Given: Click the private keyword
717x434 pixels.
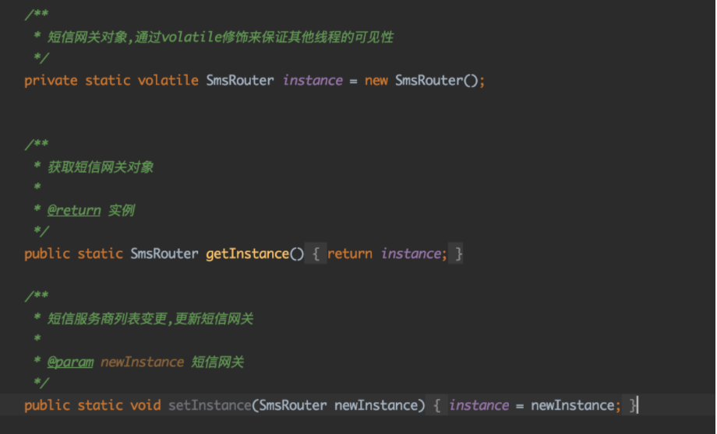Looking at the screenshot, I should [x=51, y=81].
